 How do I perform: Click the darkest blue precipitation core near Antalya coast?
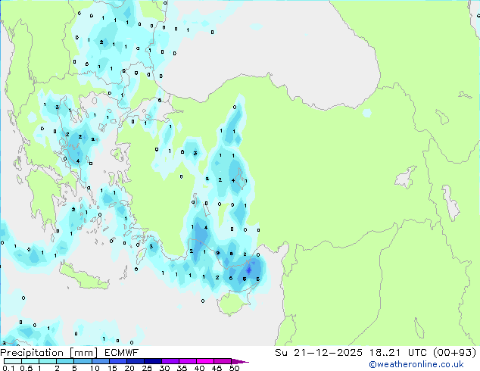[x=249, y=270]
